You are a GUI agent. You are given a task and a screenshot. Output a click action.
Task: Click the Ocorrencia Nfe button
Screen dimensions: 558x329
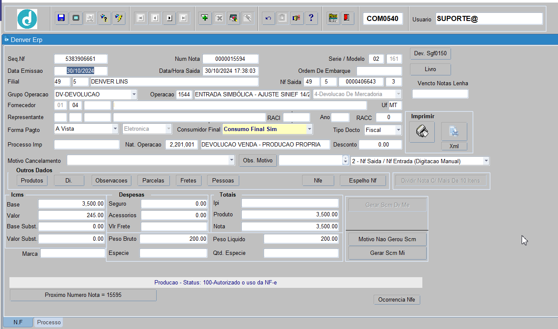pos(397,299)
